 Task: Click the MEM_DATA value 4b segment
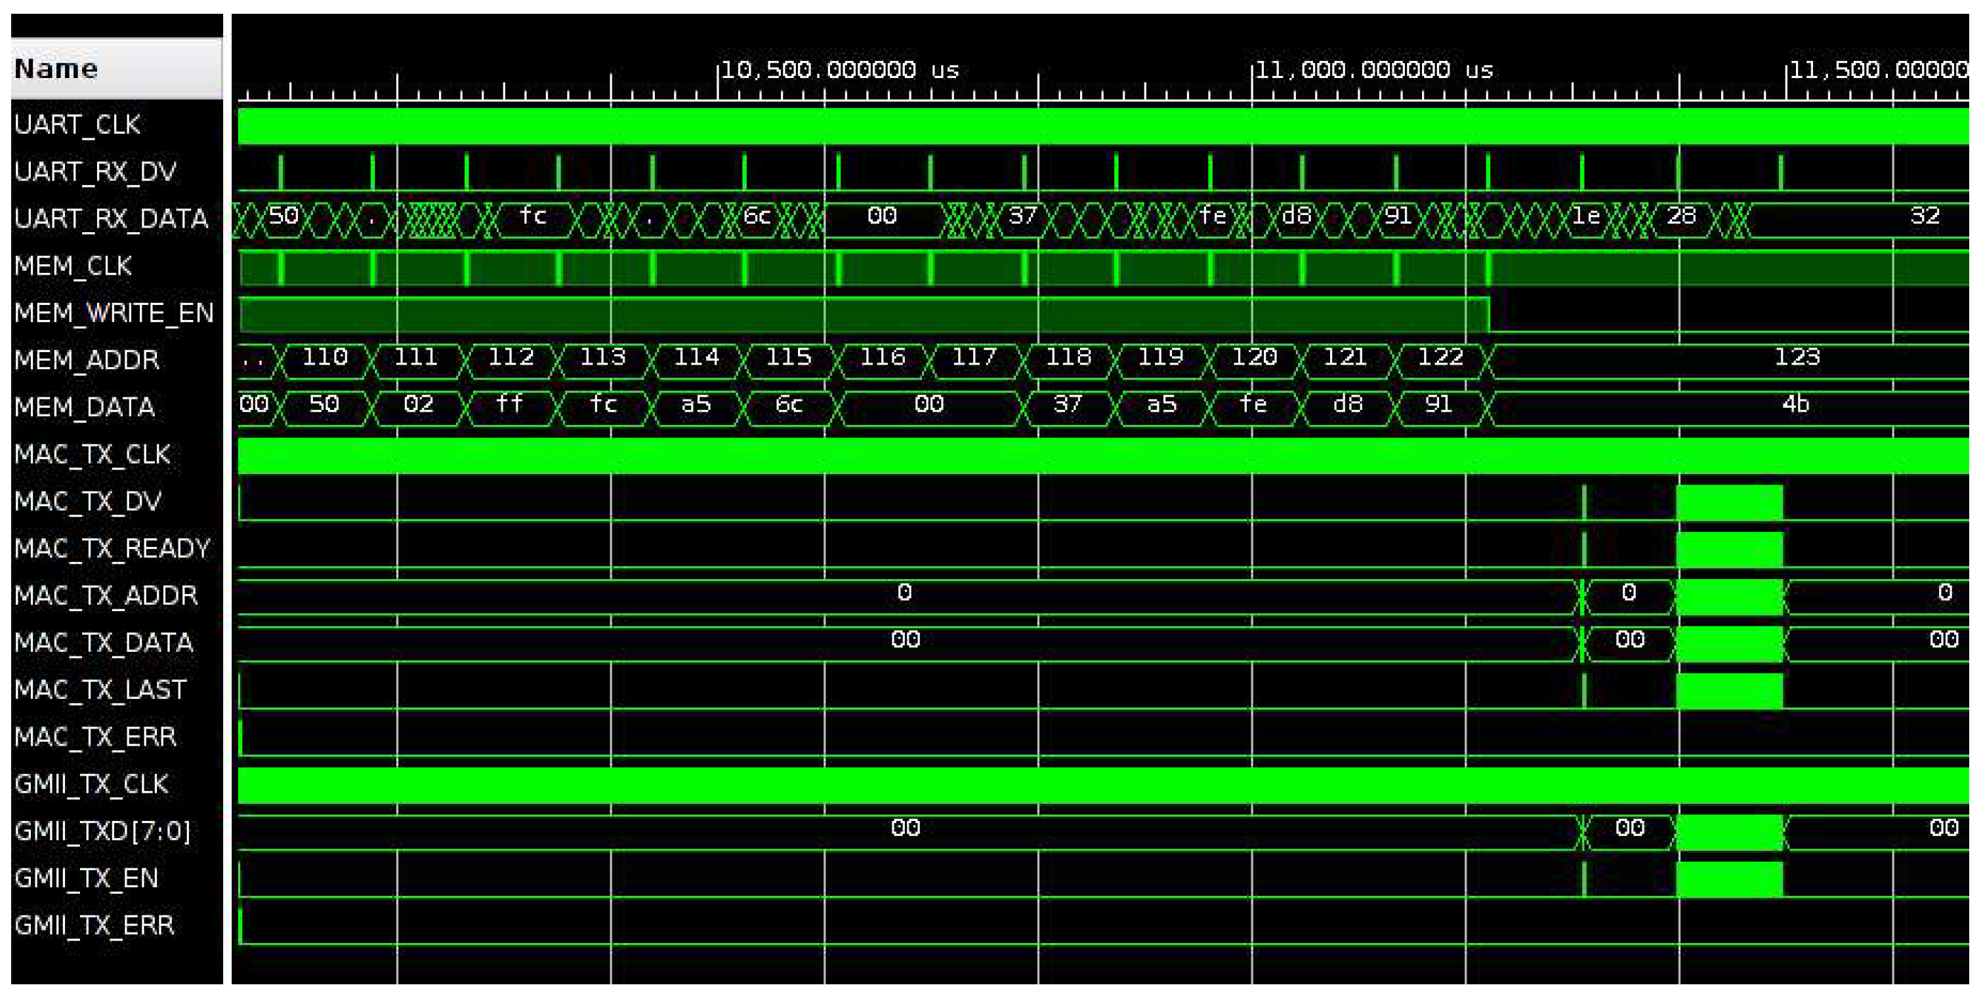pos(1795,405)
